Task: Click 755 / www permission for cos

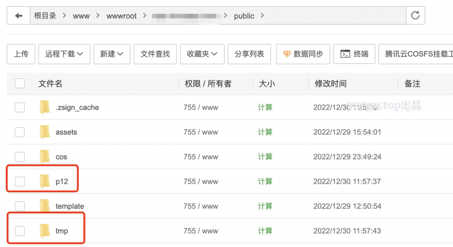Action: point(201,157)
